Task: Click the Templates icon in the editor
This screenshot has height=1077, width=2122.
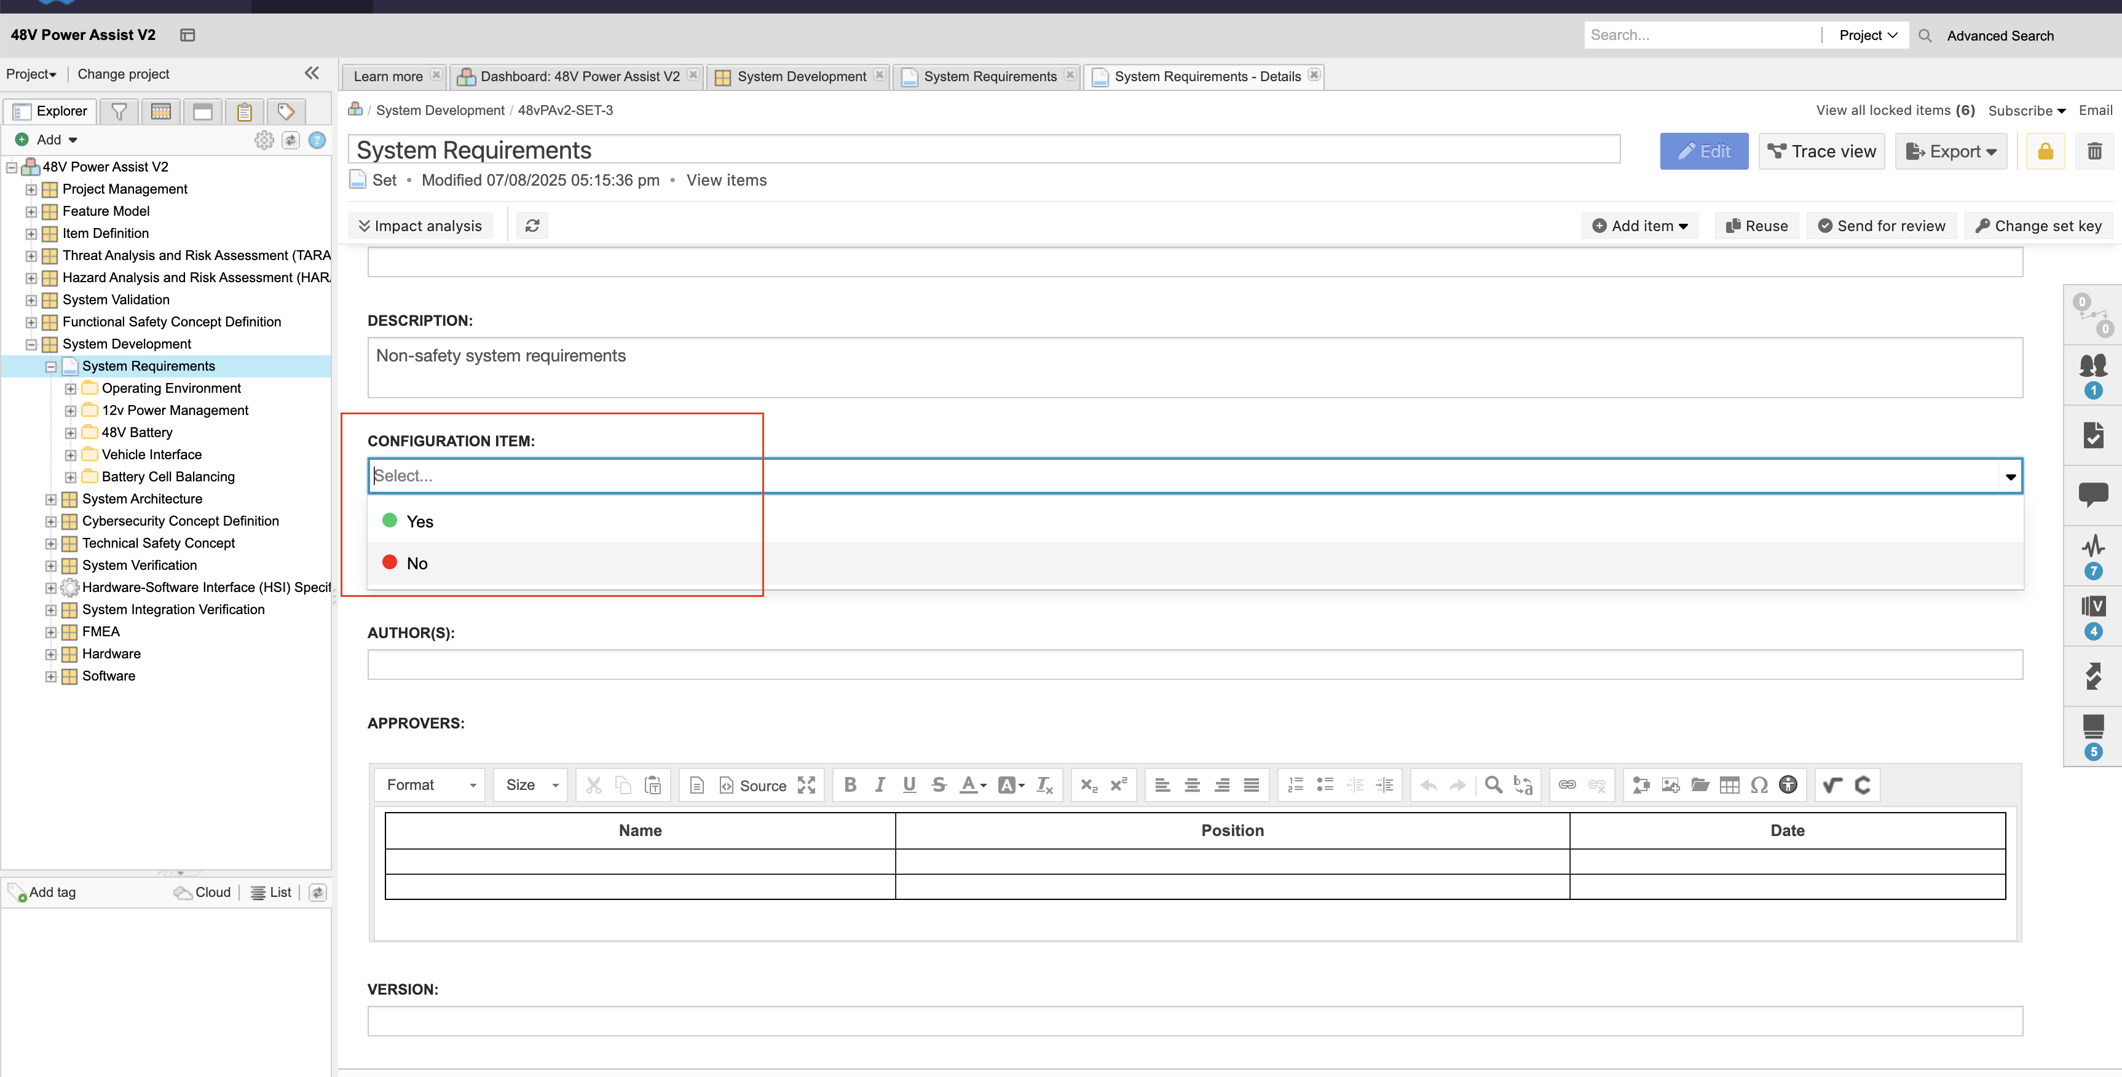Action: (x=697, y=784)
